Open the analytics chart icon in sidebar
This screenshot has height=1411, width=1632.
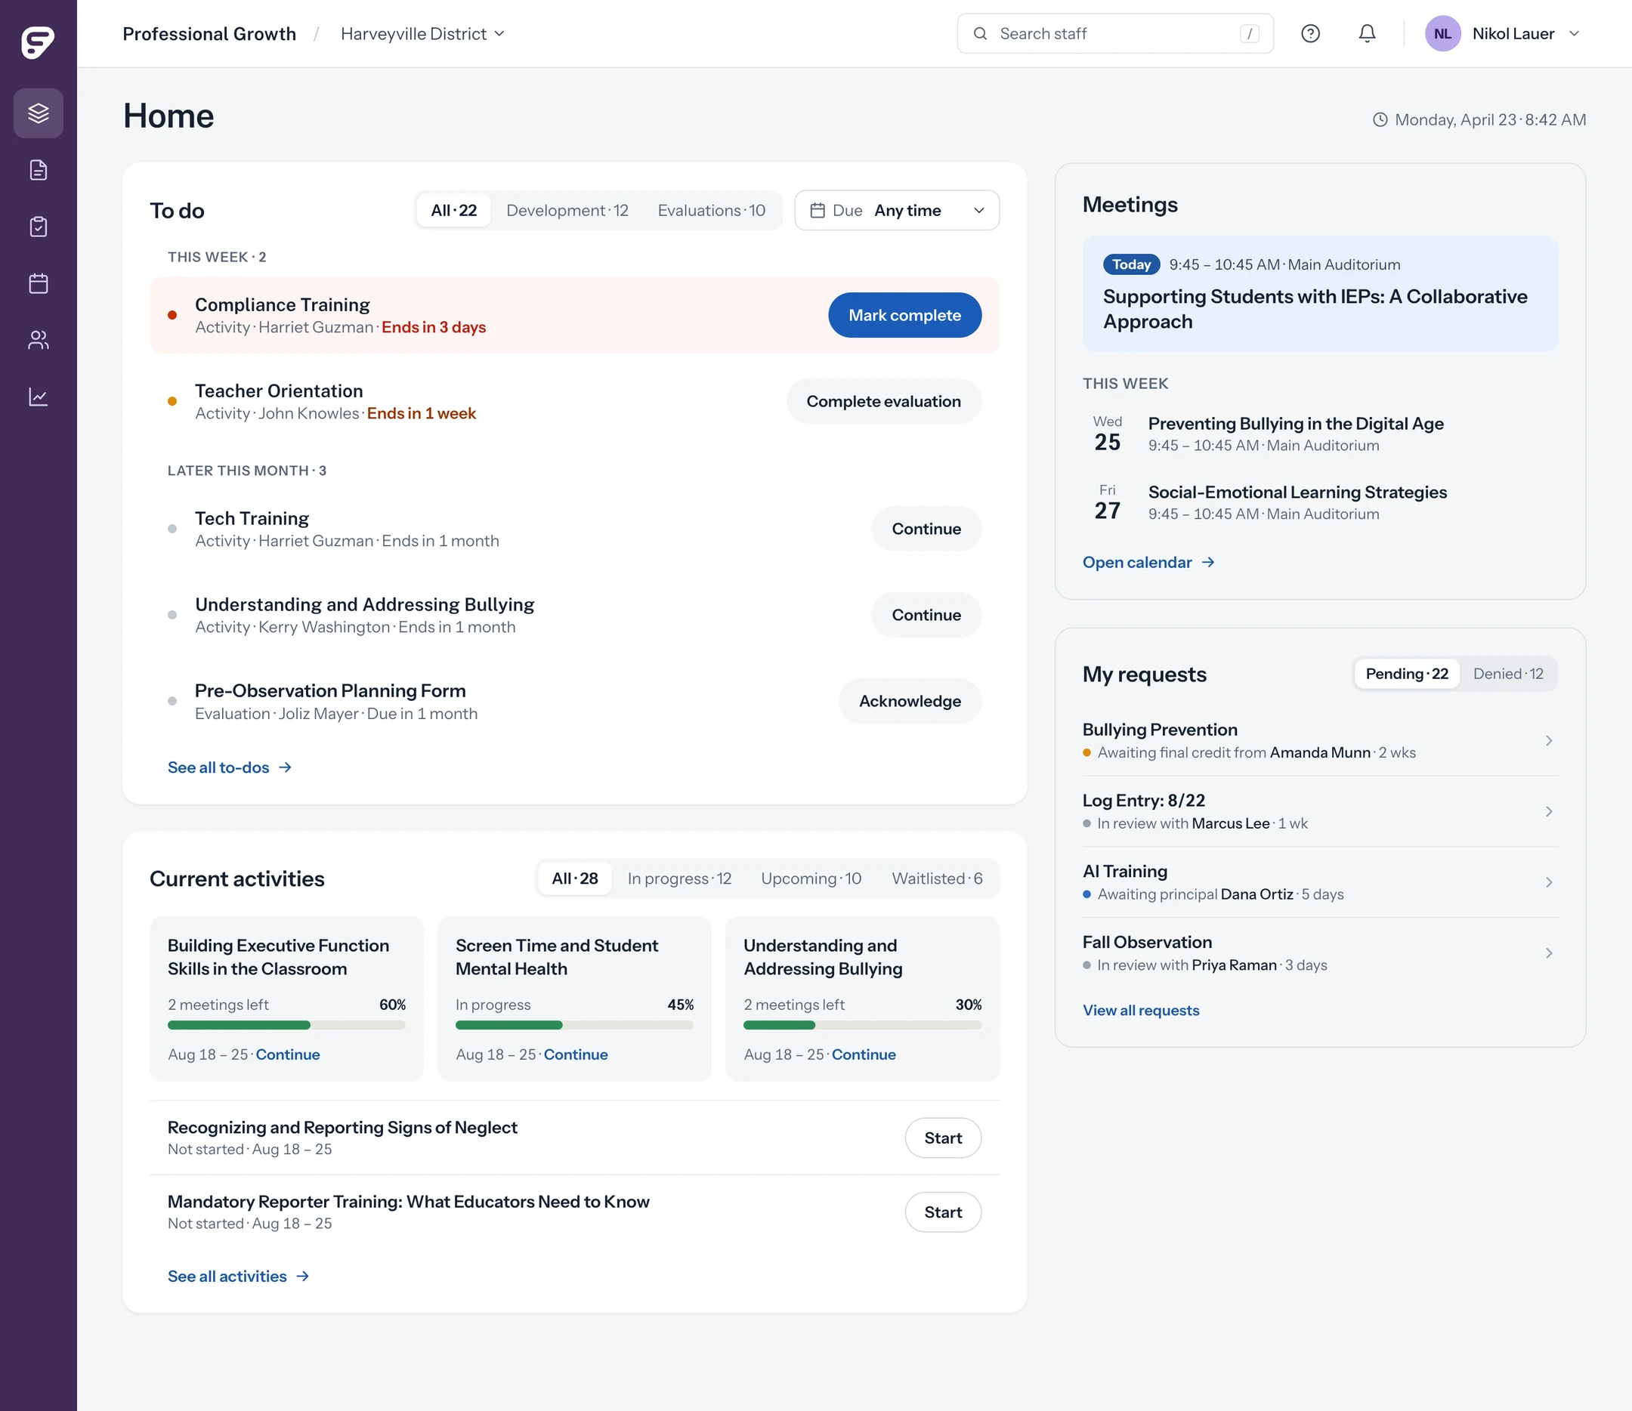tap(39, 397)
